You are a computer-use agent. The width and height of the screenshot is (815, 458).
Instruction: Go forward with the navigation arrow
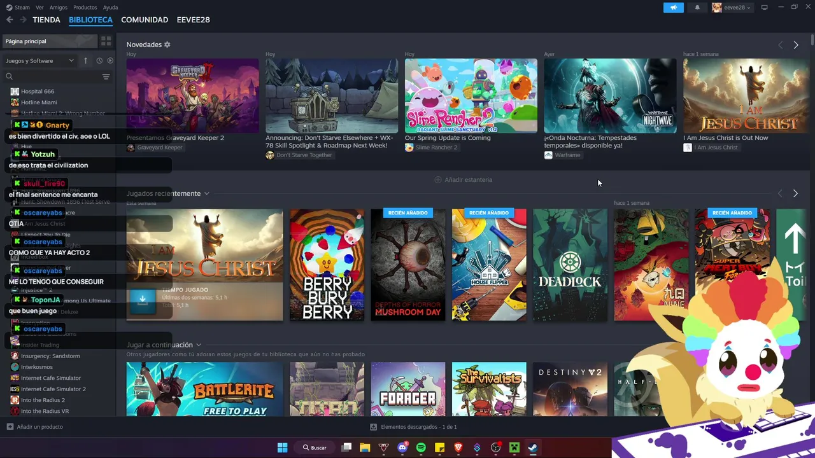(23, 20)
